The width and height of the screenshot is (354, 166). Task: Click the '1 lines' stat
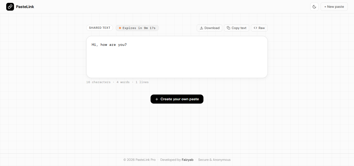click(x=142, y=82)
